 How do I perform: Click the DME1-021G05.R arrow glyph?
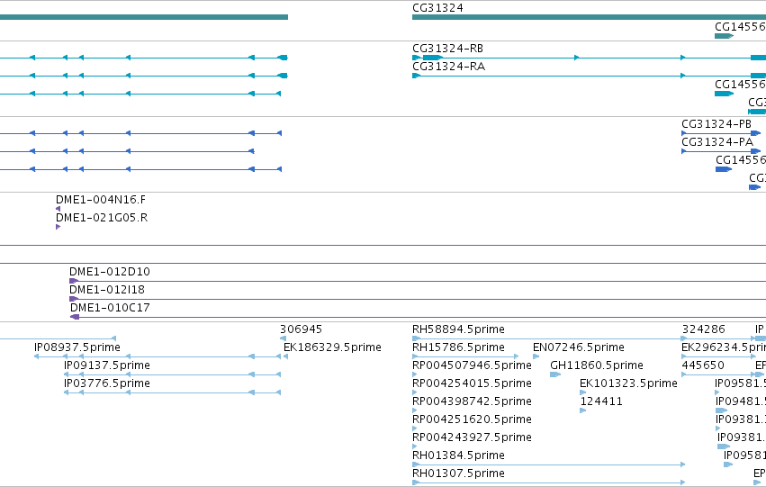59,227
